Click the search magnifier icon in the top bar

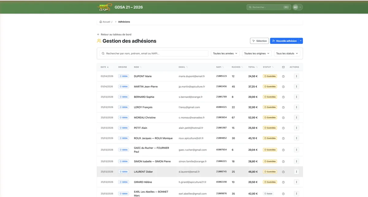click(x=250, y=7)
